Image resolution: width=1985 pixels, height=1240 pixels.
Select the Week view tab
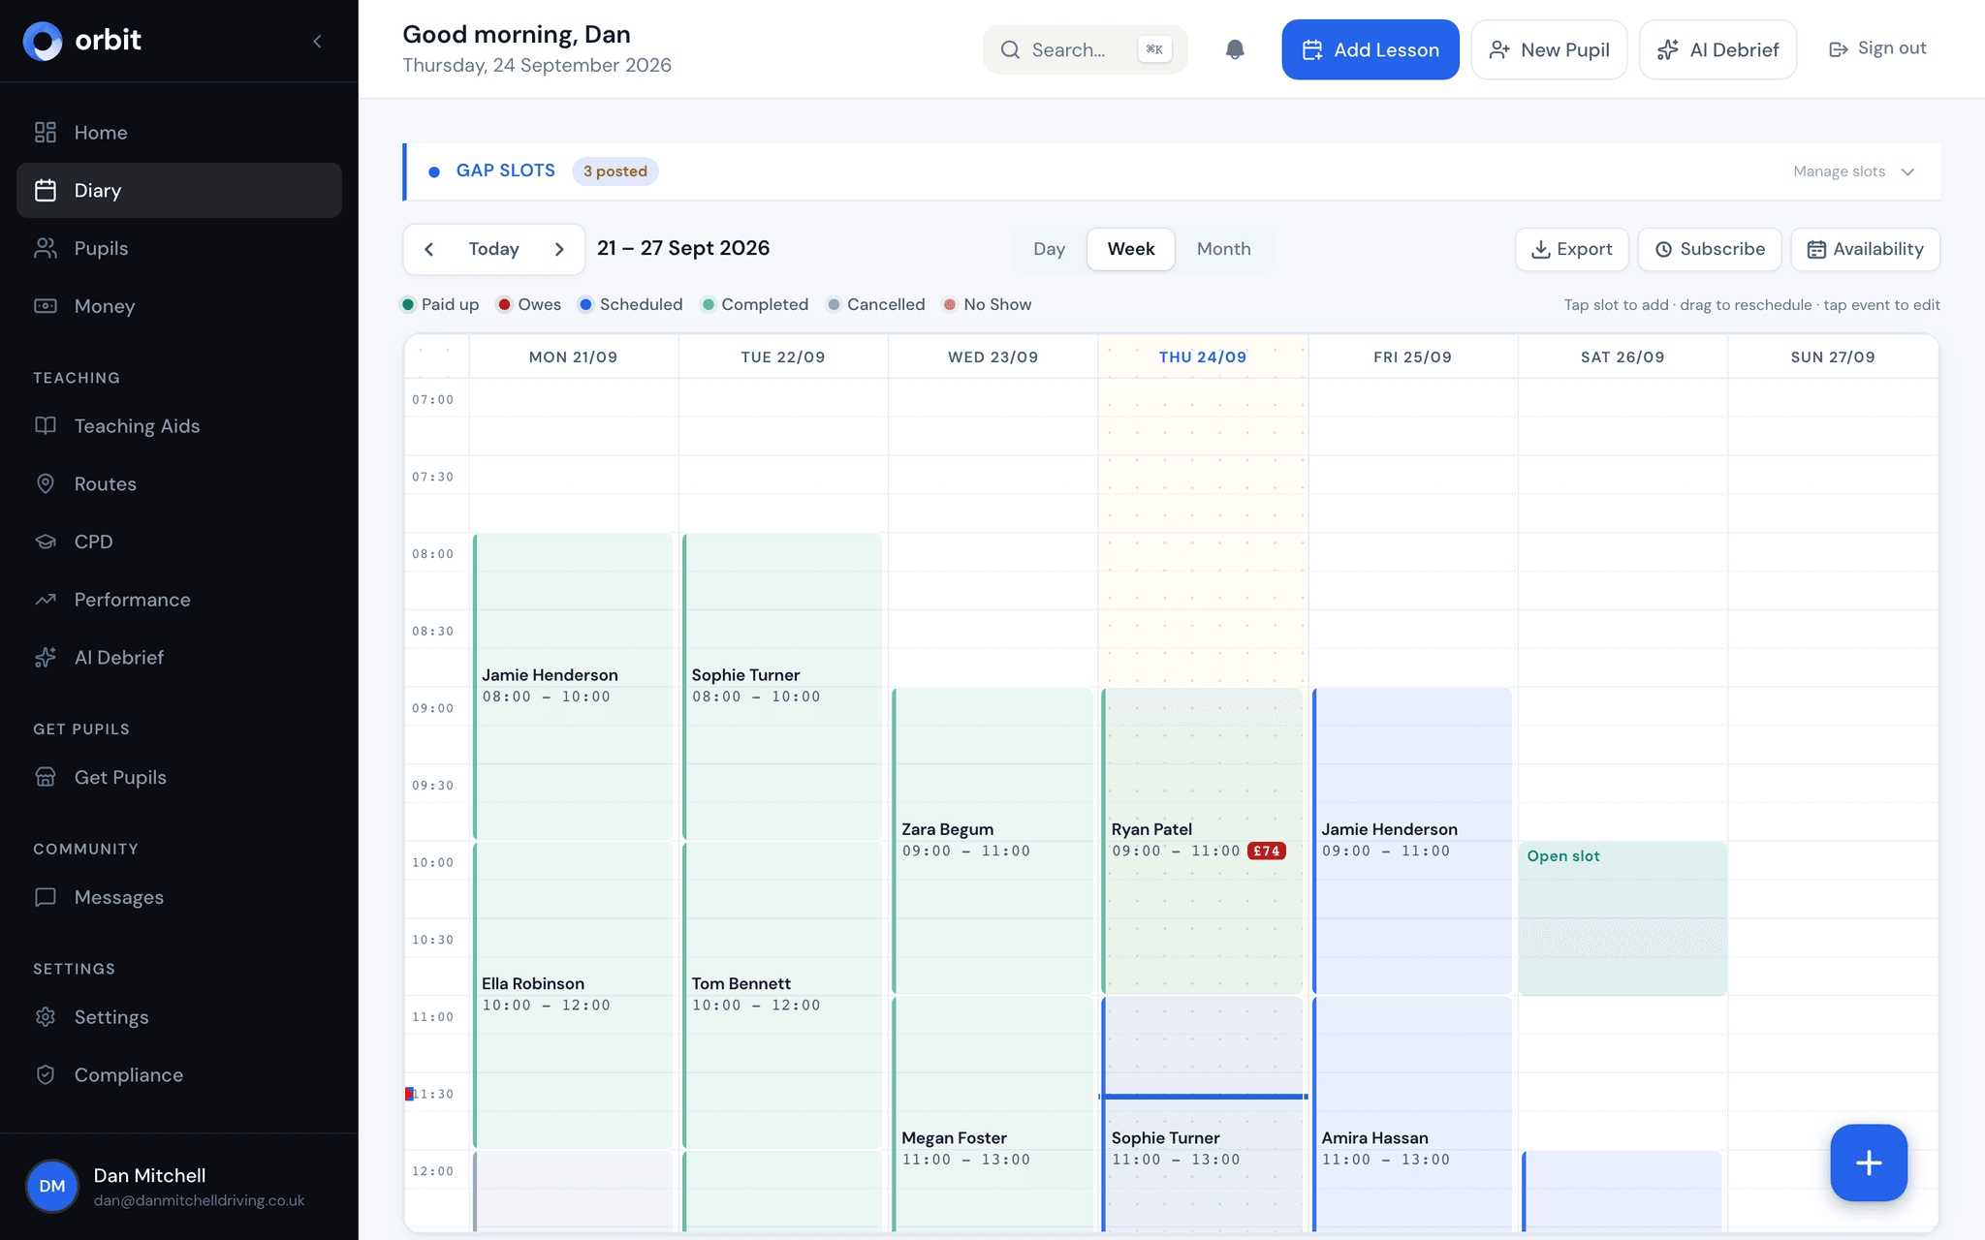coord(1130,249)
